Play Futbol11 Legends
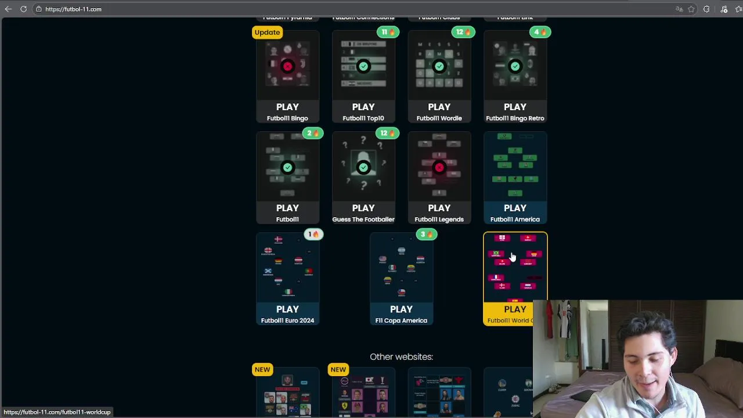The height and width of the screenshot is (418, 743). pos(439,208)
